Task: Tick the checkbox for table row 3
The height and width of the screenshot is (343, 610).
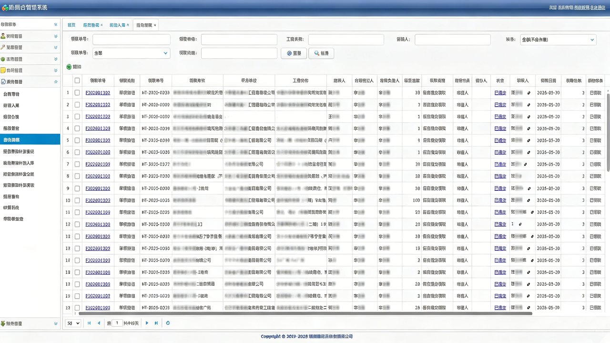Action: (x=77, y=116)
